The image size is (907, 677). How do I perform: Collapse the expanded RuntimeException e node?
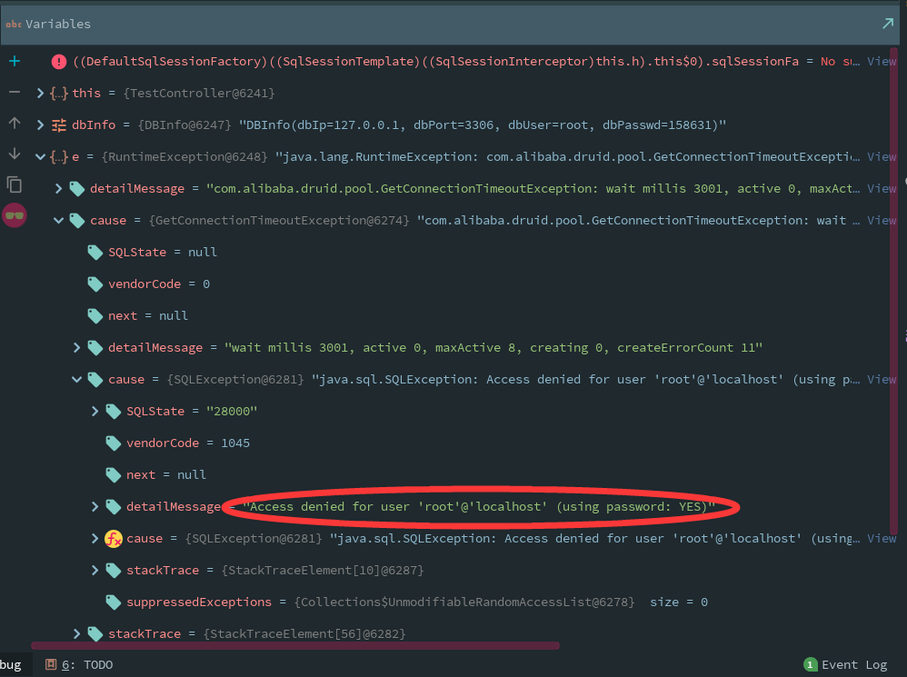(x=40, y=155)
